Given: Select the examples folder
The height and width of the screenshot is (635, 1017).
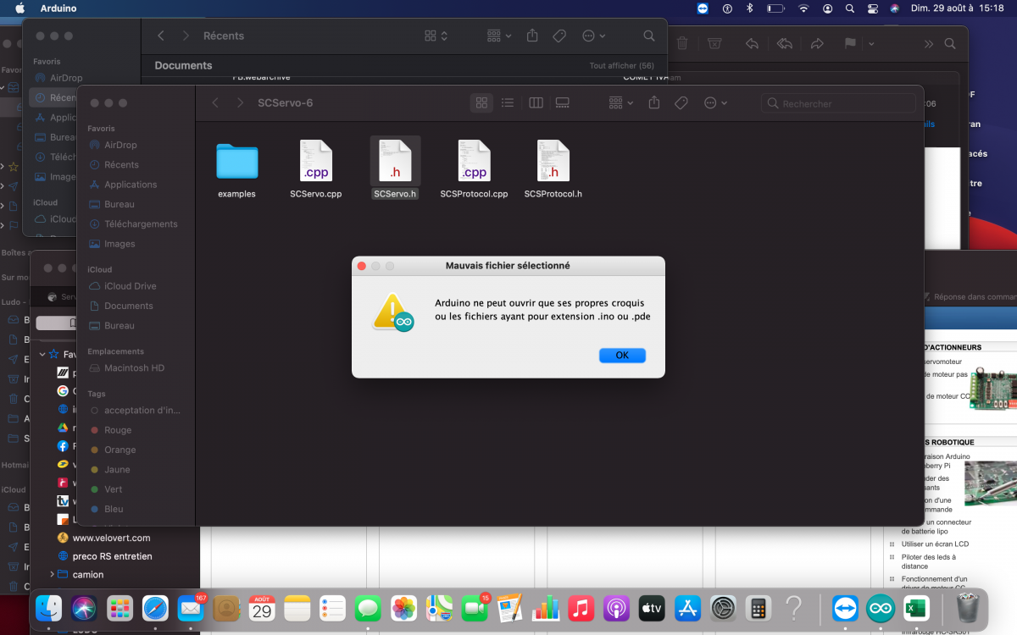Looking at the screenshot, I should pyautogui.click(x=236, y=168).
